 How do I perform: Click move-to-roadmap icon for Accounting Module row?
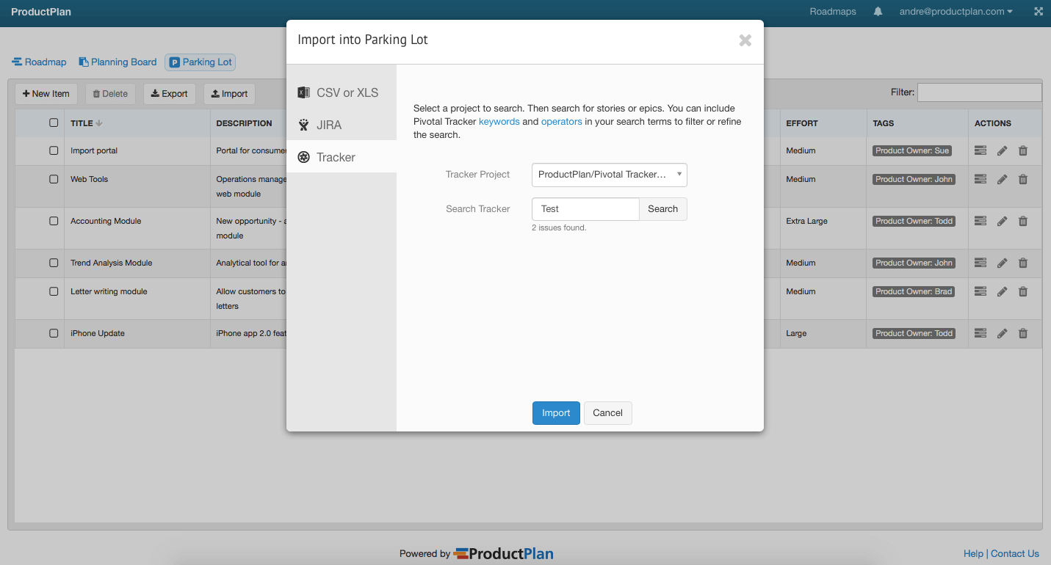pos(980,221)
